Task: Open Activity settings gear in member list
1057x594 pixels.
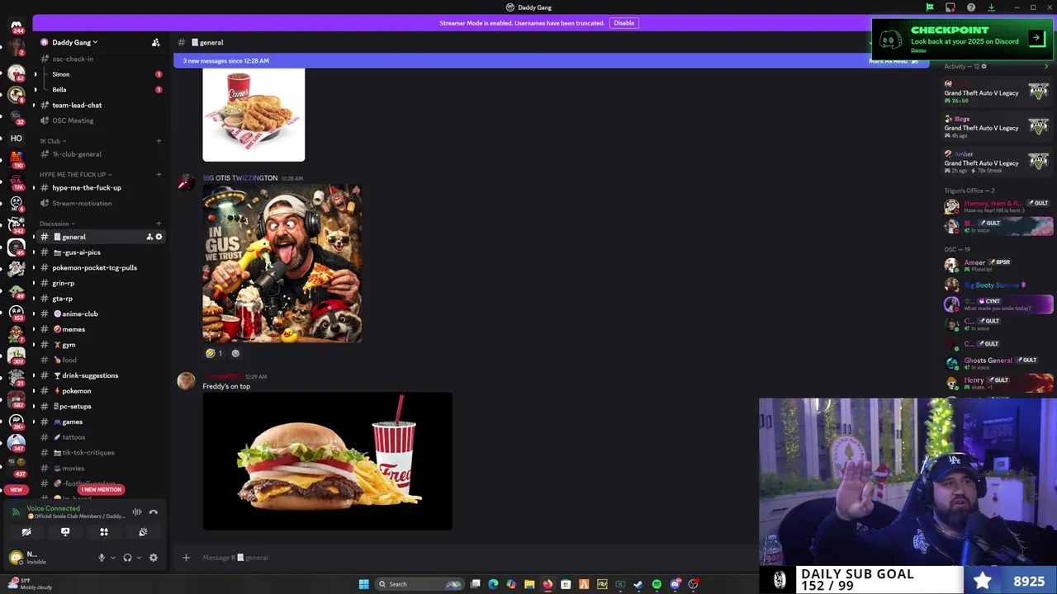Action: coord(984,66)
